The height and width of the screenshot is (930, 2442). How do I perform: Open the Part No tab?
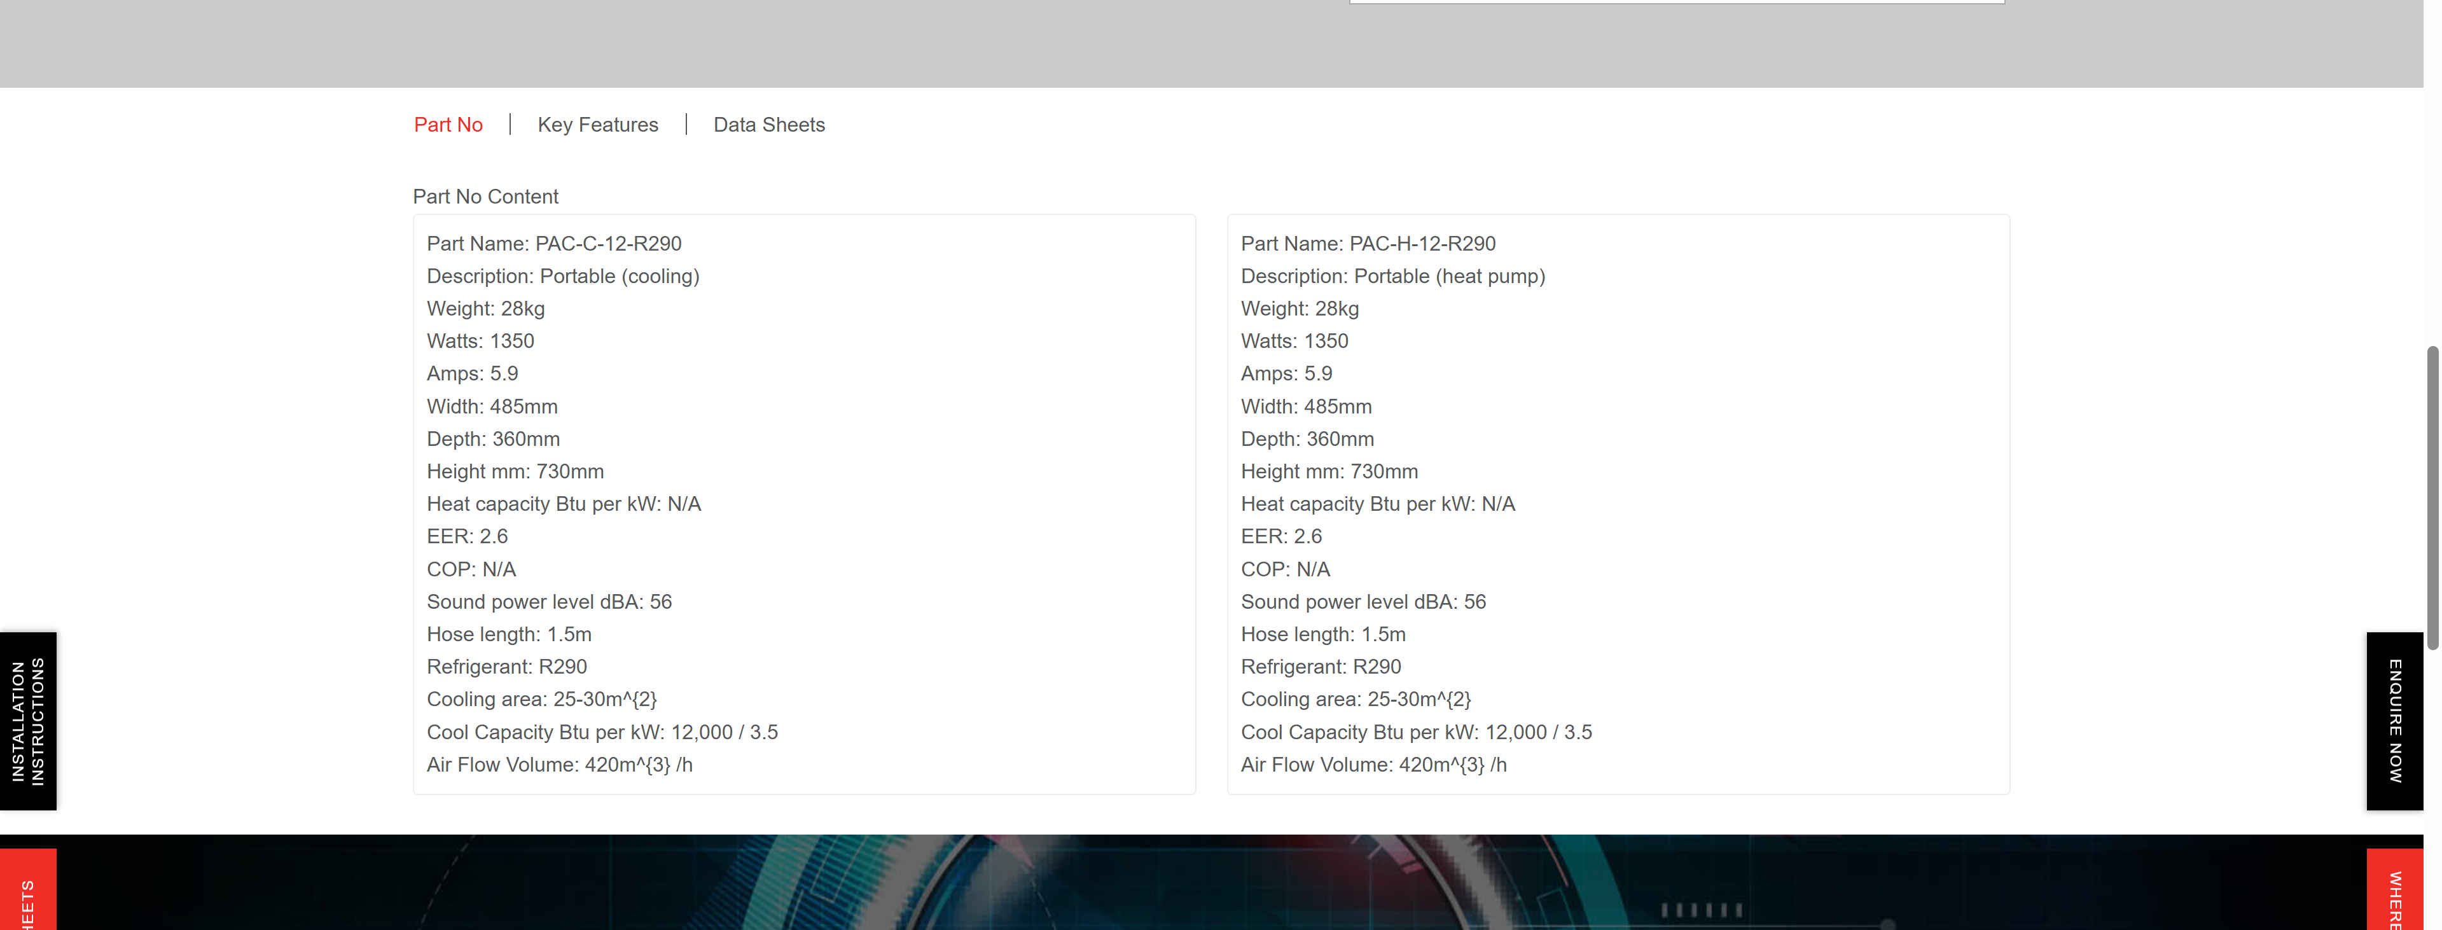(x=448, y=125)
